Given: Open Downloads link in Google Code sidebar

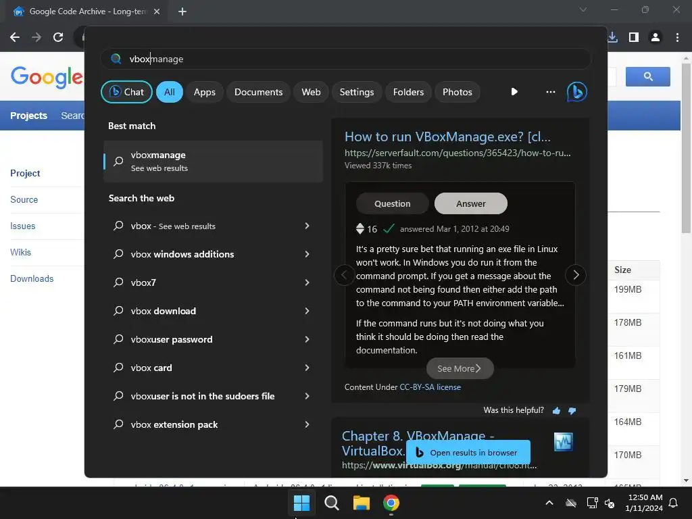Looking at the screenshot, I should 32,279.
